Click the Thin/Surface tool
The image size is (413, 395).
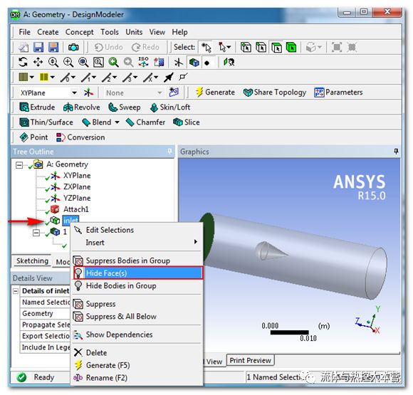coord(46,122)
